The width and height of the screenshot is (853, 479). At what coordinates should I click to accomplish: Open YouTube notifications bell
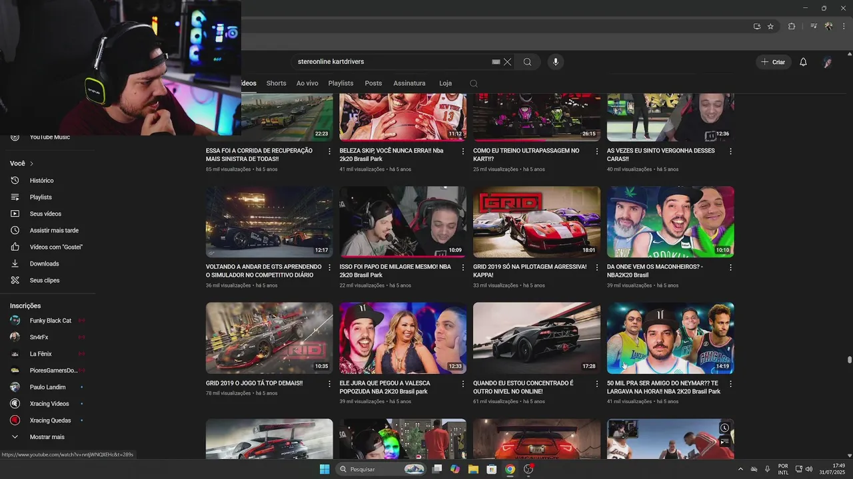pos(803,62)
